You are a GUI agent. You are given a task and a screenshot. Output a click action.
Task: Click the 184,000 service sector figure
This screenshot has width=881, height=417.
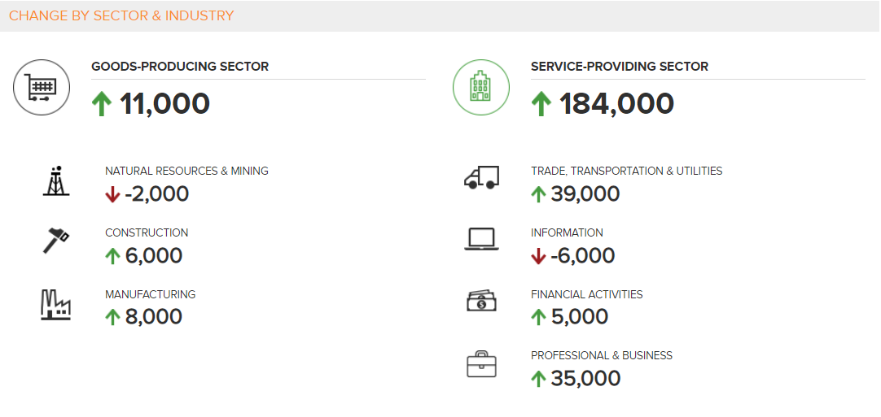tap(616, 104)
